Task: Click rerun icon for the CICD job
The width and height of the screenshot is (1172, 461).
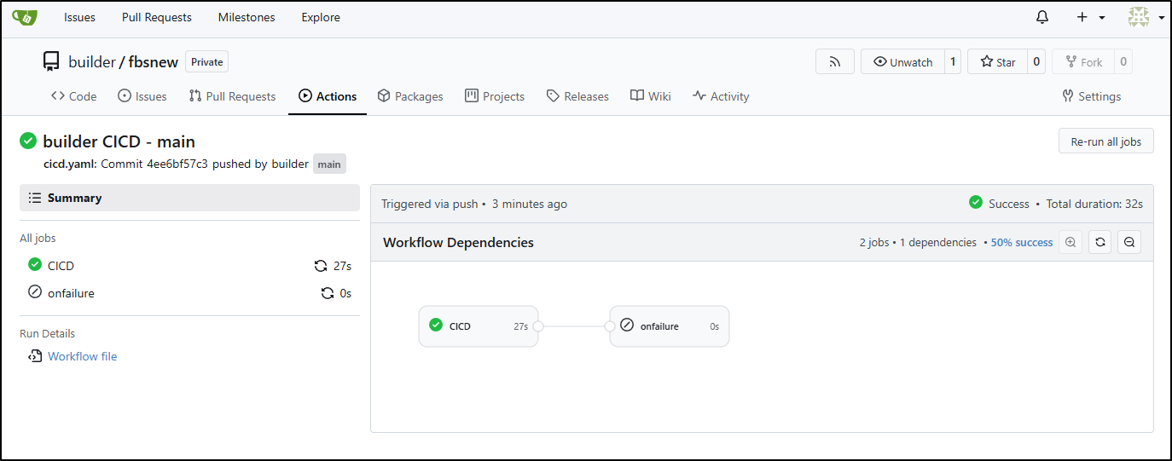Action: pyautogui.click(x=321, y=266)
